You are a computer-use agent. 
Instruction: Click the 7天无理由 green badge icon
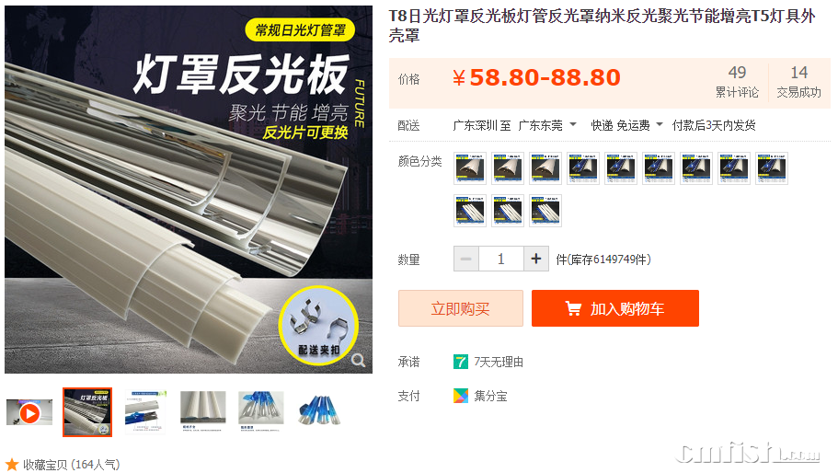(x=461, y=362)
